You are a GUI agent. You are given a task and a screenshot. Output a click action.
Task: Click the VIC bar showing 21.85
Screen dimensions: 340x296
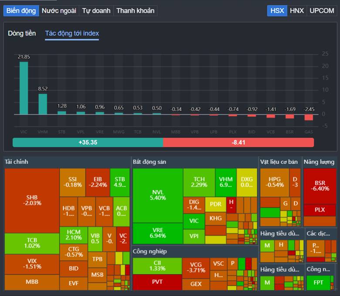click(x=24, y=88)
